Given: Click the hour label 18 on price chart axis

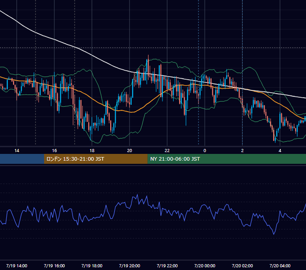Looking at the screenshot, I should point(92,151).
